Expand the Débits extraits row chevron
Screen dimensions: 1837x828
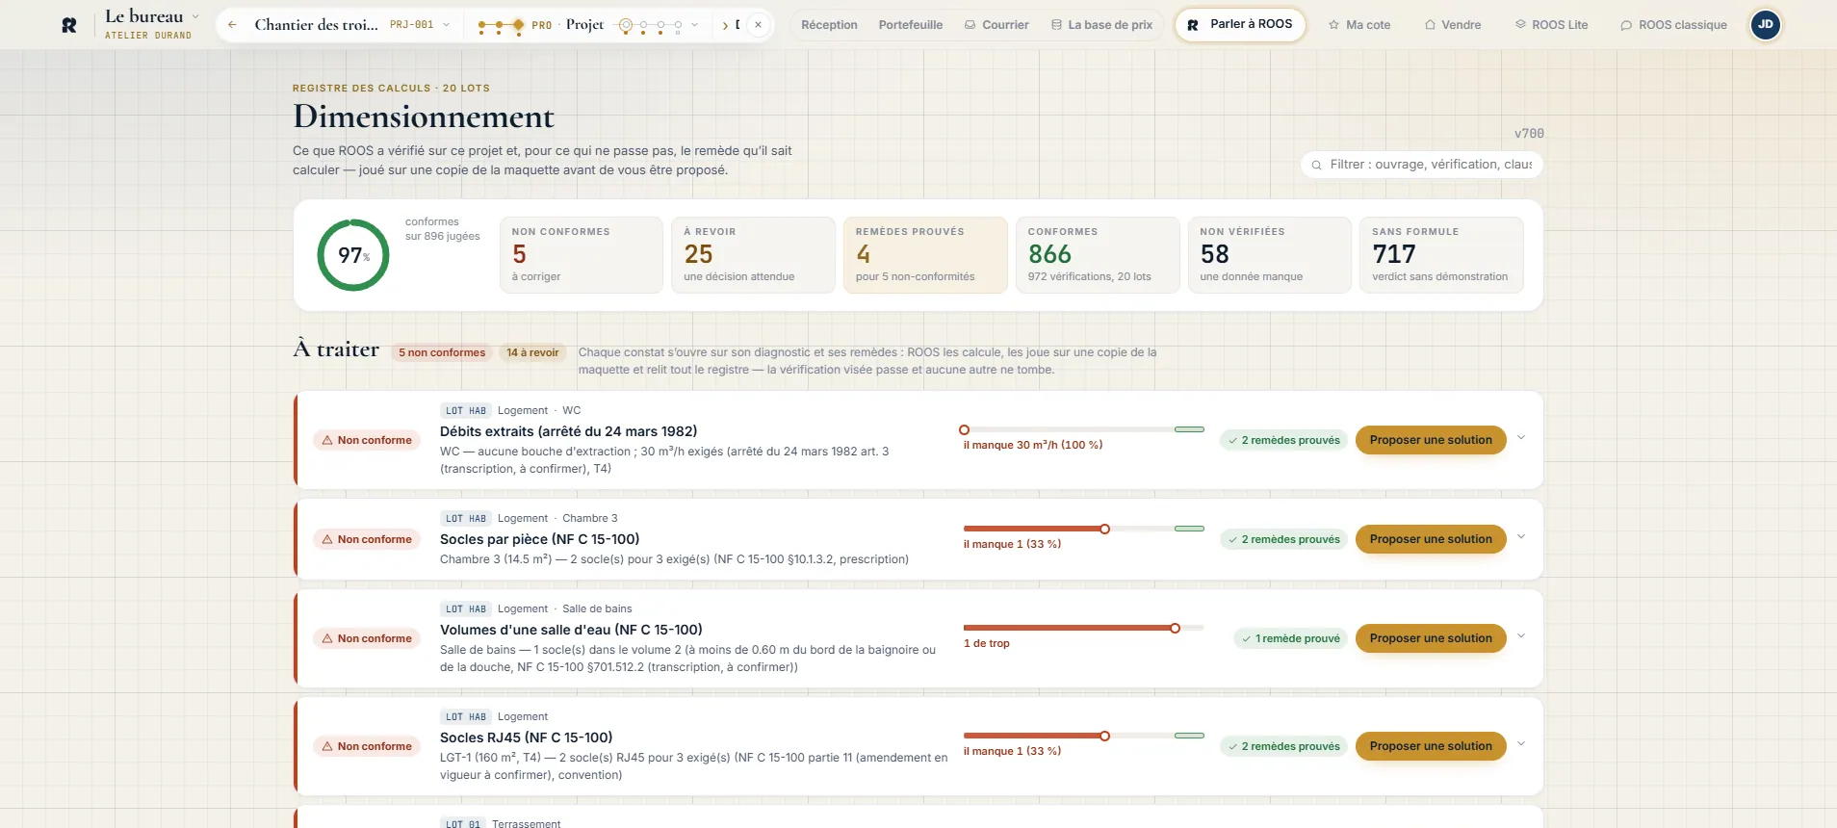[x=1521, y=438]
